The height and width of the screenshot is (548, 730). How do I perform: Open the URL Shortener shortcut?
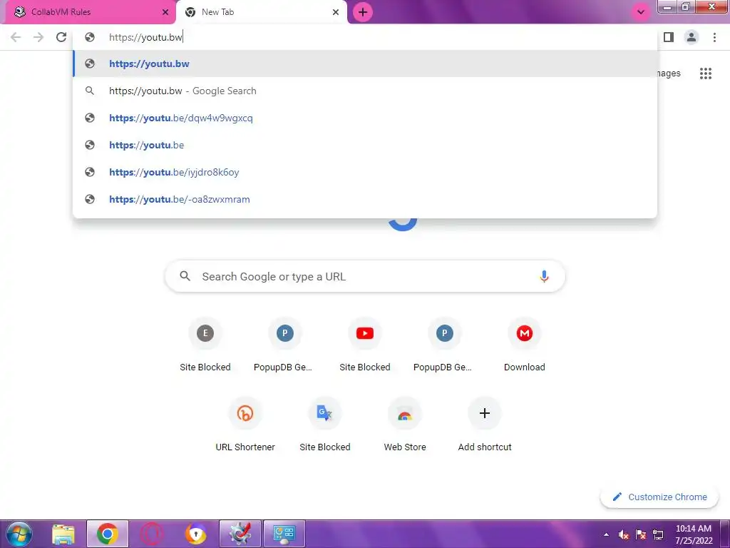(x=245, y=424)
